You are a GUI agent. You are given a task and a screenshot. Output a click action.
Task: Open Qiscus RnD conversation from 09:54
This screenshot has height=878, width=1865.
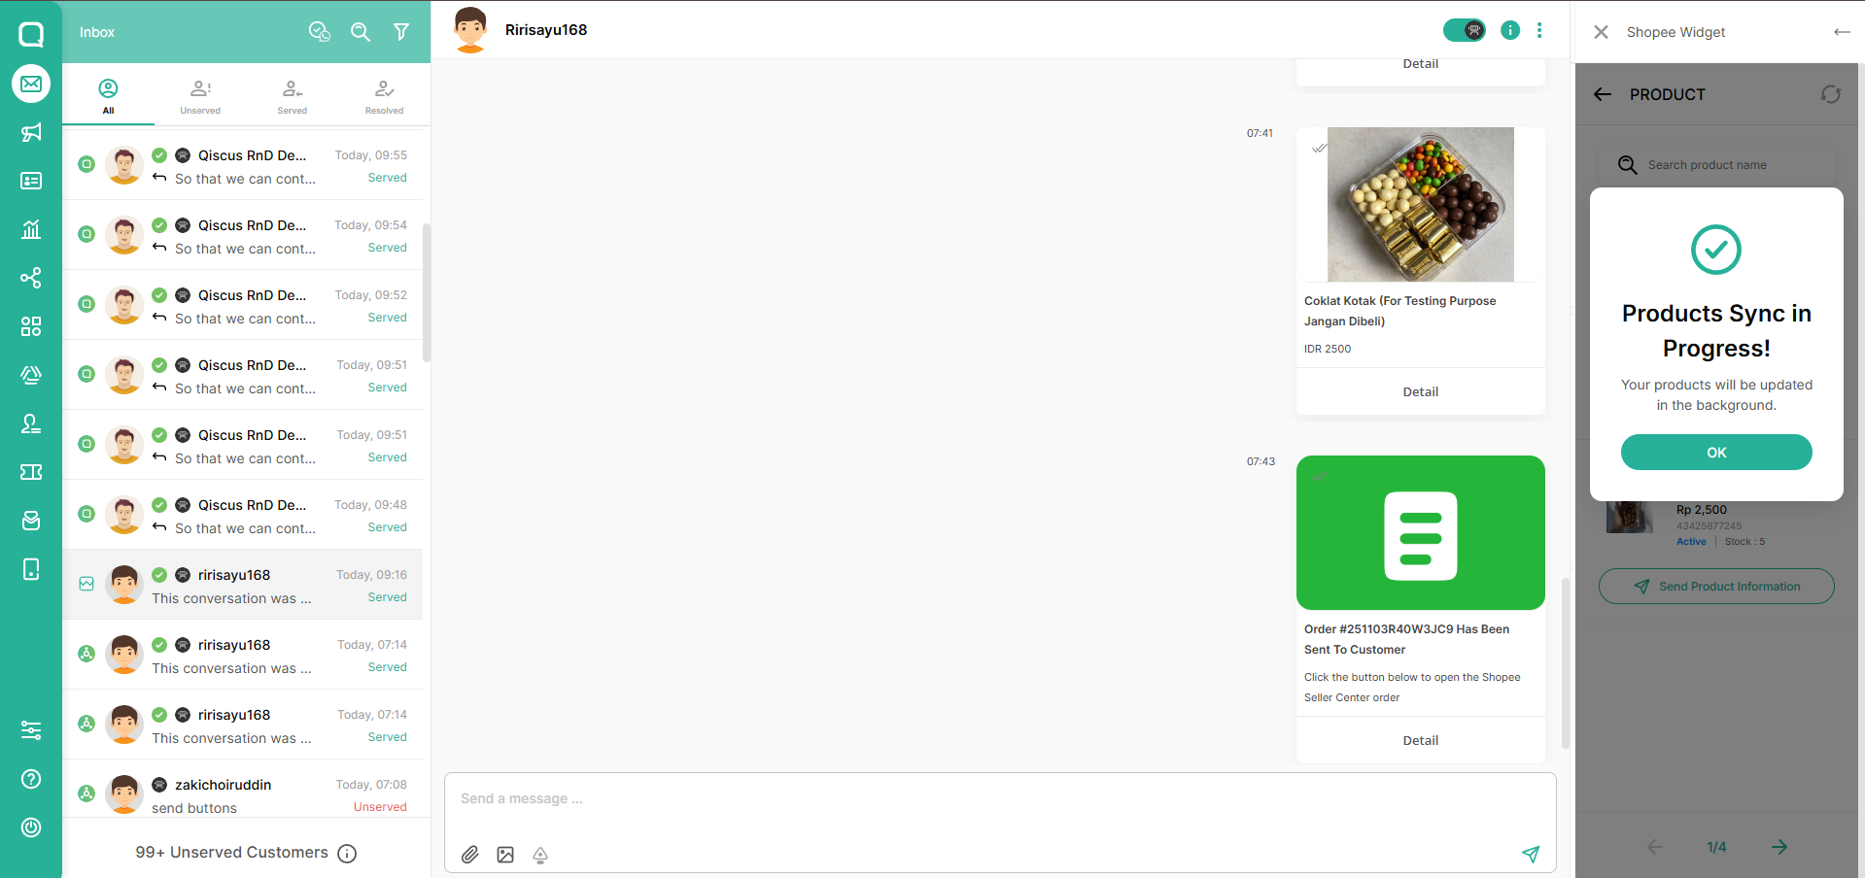pyautogui.click(x=243, y=236)
